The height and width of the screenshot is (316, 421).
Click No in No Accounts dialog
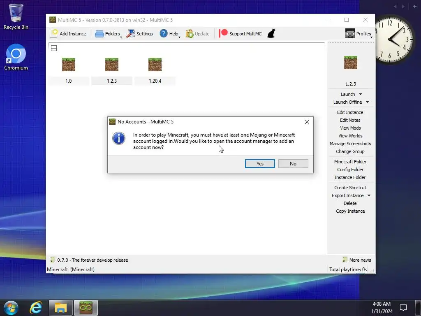click(293, 163)
